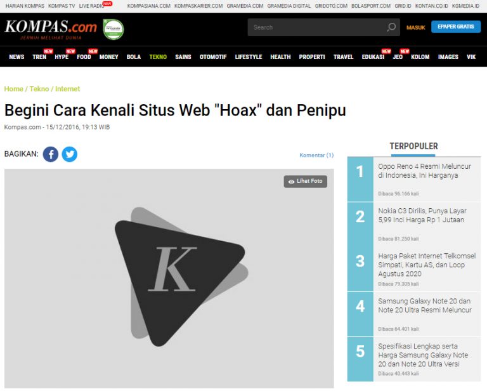Click the search magnifier icon
The width and height of the screenshot is (487, 391).
pyautogui.click(x=391, y=27)
